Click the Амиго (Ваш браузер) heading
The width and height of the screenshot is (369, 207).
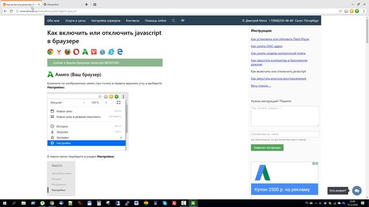click(x=78, y=74)
